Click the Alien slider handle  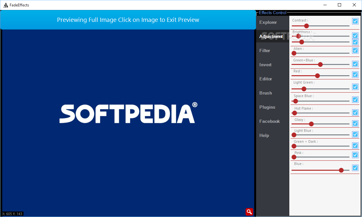tap(294, 53)
